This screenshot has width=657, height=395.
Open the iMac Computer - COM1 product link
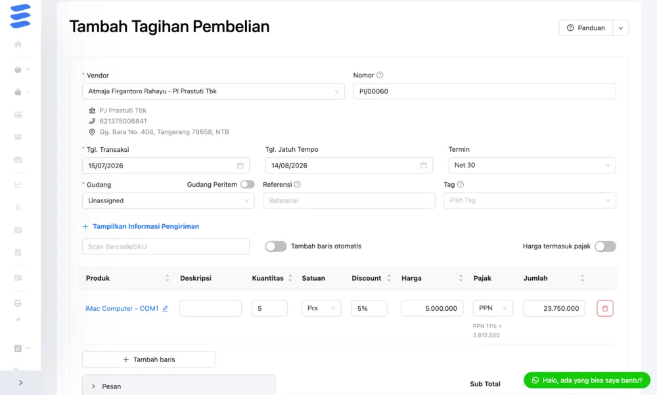coord(122,308)
